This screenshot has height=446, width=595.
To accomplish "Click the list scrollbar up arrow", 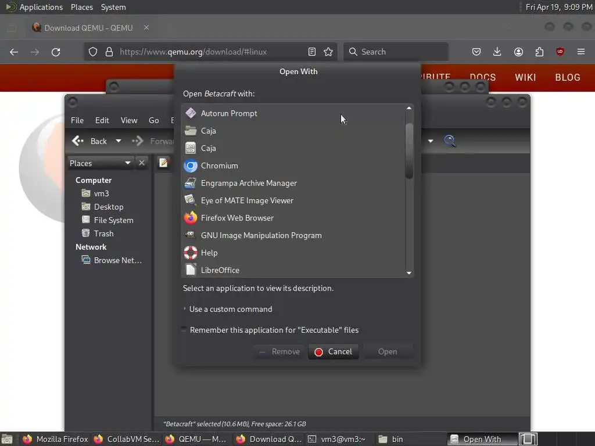I will coord(408,108).
